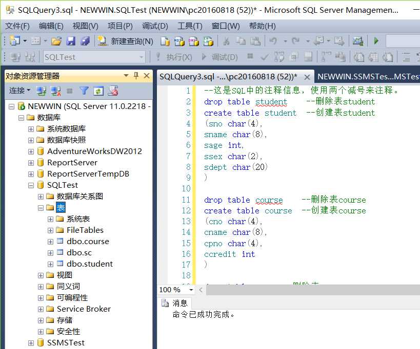This screenshot has width=420, height=349.
Task: Open the 100 % zoom dropdown
Action: coord(191,290)
